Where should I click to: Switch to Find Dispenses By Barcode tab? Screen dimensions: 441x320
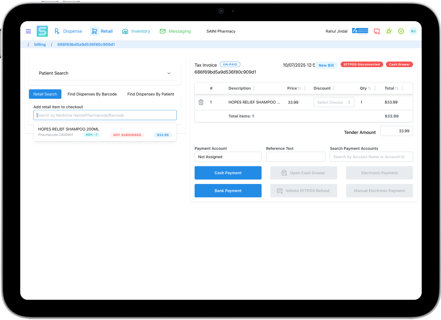(92, 94)
